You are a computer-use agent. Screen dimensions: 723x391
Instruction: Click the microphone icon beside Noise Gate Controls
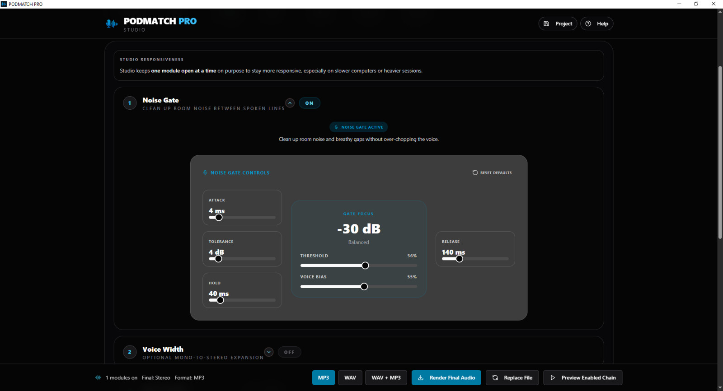[205, 172]
